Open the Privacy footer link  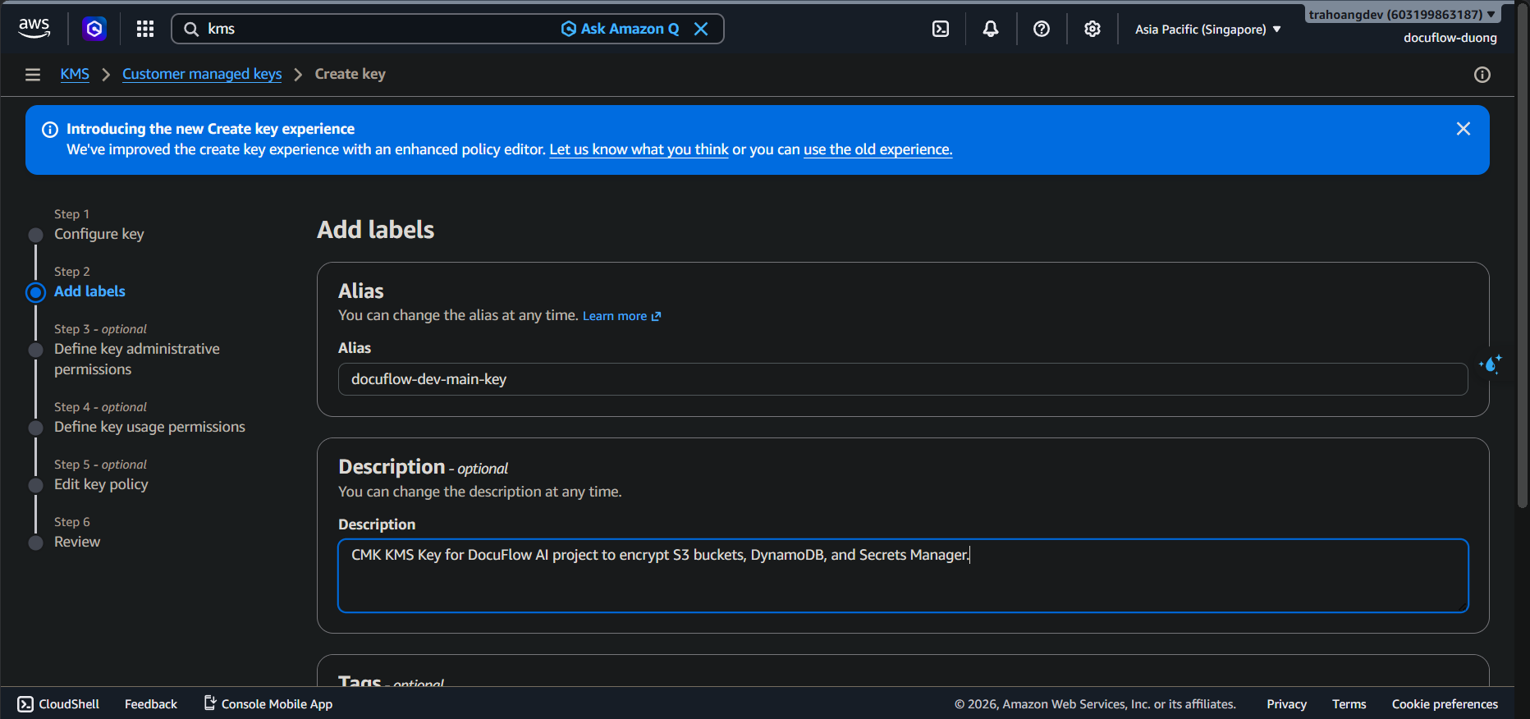(x=1286, y=704)
